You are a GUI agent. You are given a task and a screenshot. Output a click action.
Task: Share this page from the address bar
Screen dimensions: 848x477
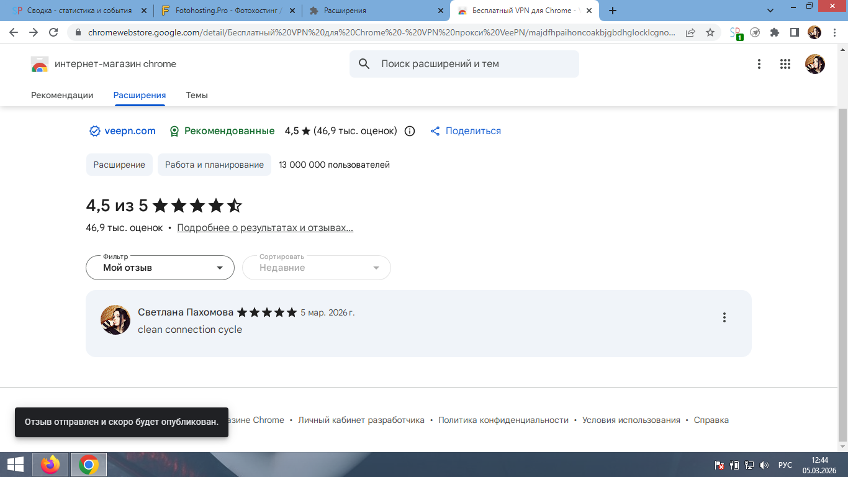point(690,33)
